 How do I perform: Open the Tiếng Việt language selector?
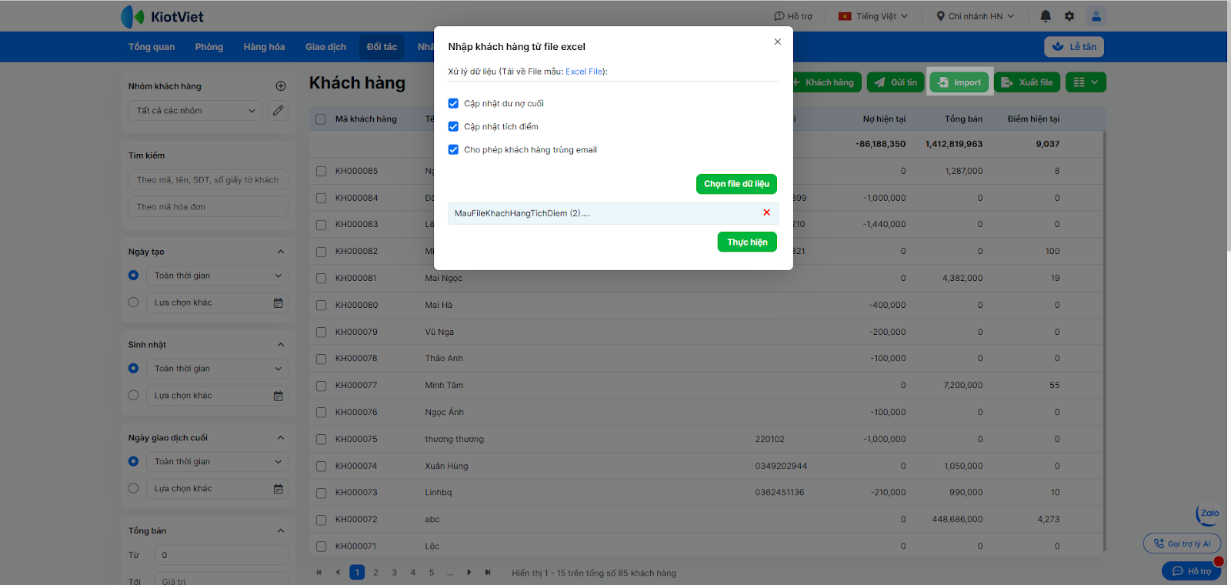coord(873,16)
